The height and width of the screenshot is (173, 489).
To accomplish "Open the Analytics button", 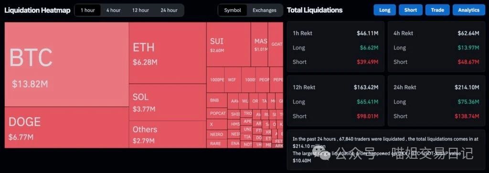I will tap(469, 10).
